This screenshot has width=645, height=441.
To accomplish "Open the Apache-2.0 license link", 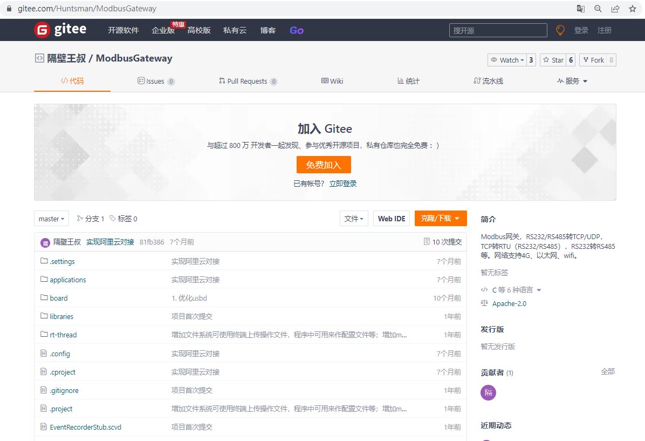I will (x=509, y=303).
